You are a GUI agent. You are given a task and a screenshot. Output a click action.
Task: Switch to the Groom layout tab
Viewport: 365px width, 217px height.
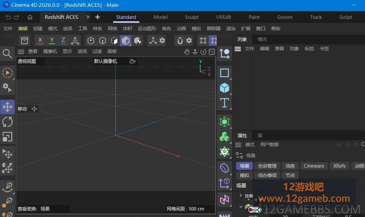tap(285, 17)
